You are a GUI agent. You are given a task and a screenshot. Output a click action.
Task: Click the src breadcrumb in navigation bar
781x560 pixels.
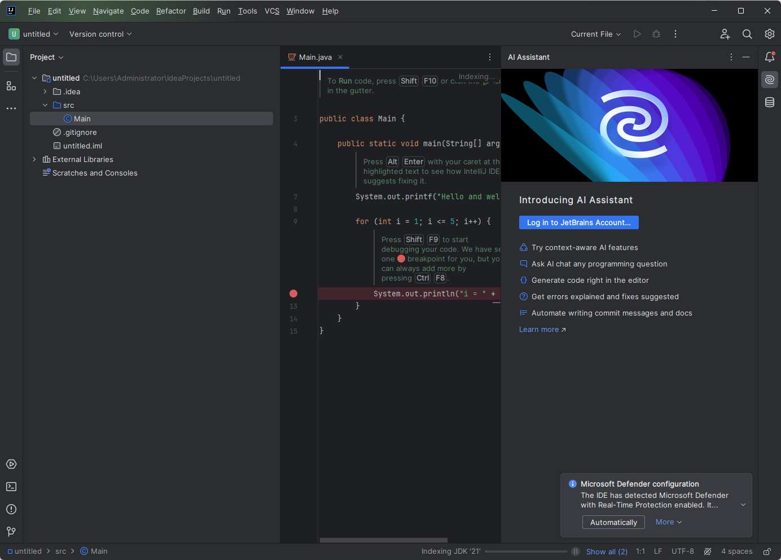(61, 552)
